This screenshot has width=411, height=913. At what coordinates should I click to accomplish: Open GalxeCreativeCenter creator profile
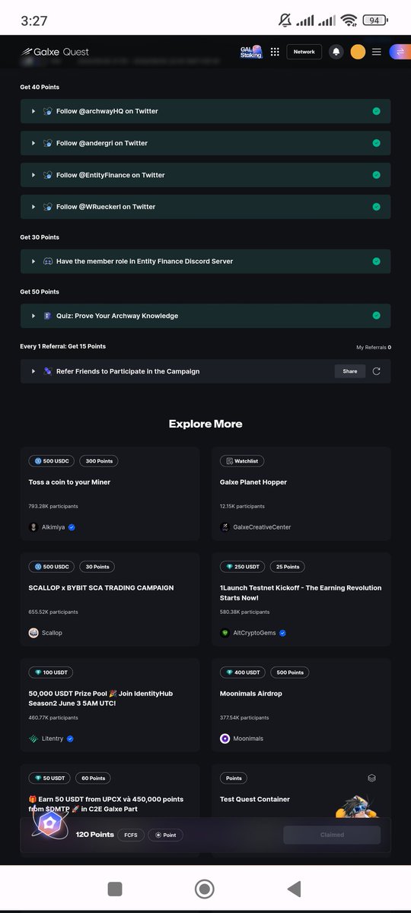click(x=256, y=527)
